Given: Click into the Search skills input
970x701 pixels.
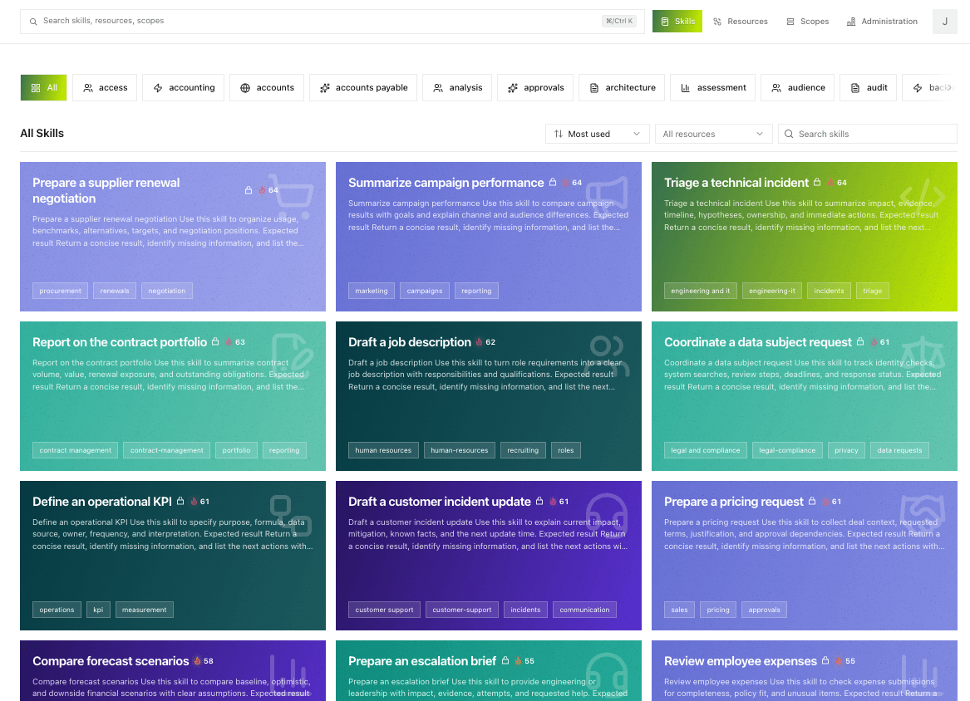Looking at the screenshot, I should tap(867, 135).
